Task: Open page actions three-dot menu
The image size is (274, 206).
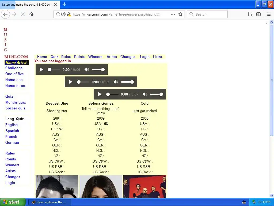Action: (x=173, y=14)
